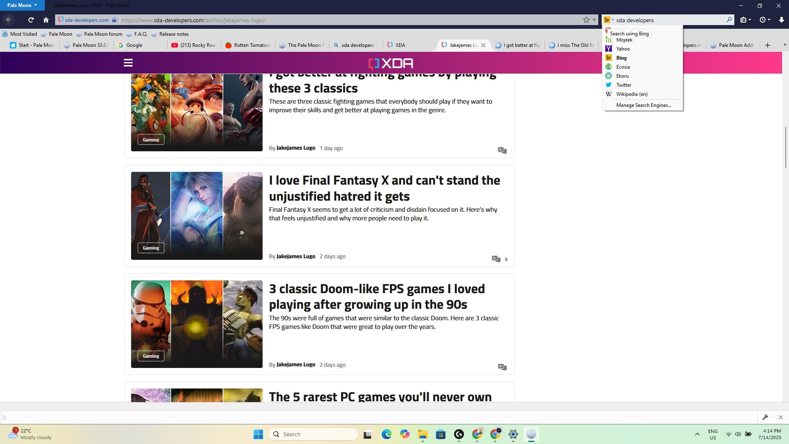This screenshot has width=789, height=444.
Task: Open the Pale Moon application menu dropdown
Action: click(x=22, y=5)
